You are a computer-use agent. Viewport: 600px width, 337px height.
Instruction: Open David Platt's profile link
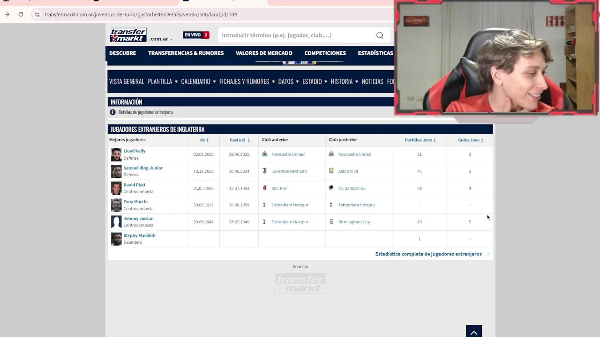(135, 185)
